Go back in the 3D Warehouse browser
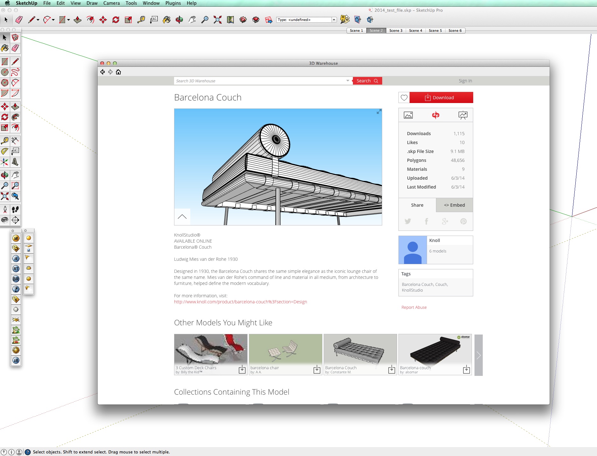The width and height of the screenshot is (597, 456). click(102, 72)
